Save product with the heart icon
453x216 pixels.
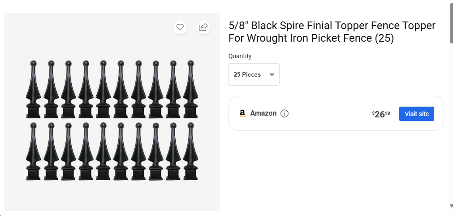pos(180,27)
